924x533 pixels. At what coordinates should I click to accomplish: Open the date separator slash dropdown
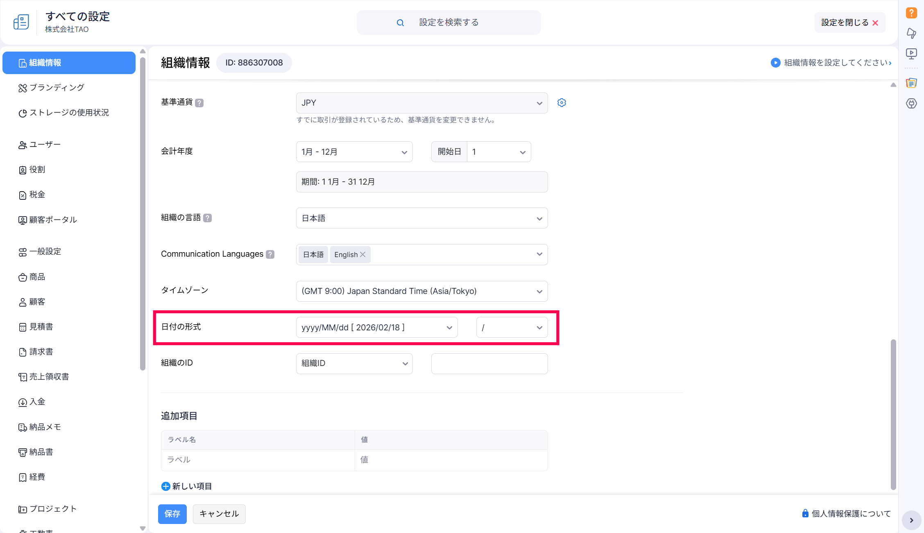click(x=512, y=327)
